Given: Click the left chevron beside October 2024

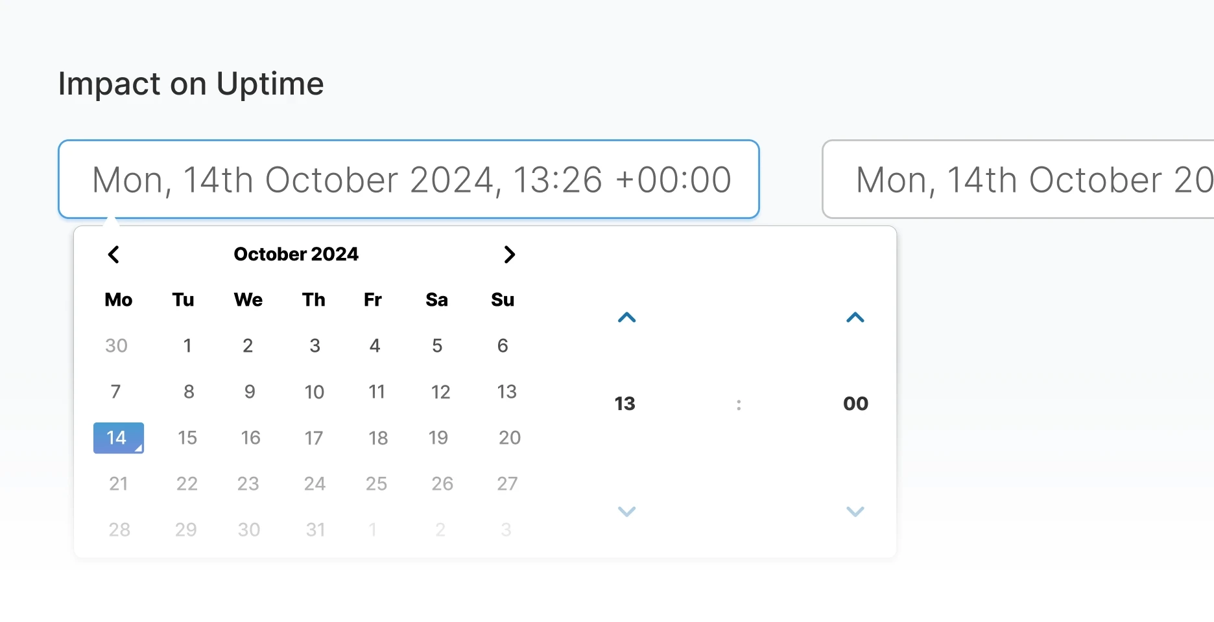Looking at the screenshot, I should 113,254.
